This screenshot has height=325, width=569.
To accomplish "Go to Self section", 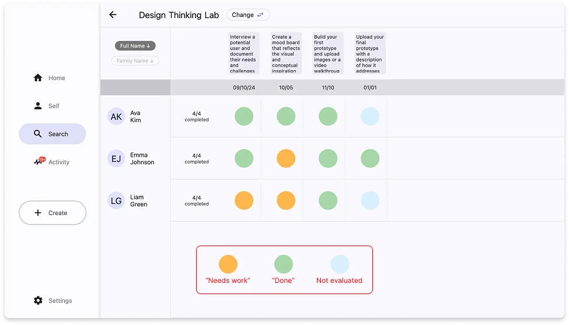I will 53,106.
